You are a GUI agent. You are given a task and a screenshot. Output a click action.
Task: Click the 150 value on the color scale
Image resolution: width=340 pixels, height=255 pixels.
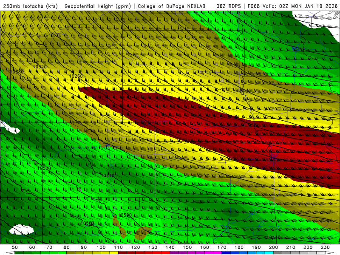pos(187,247)
